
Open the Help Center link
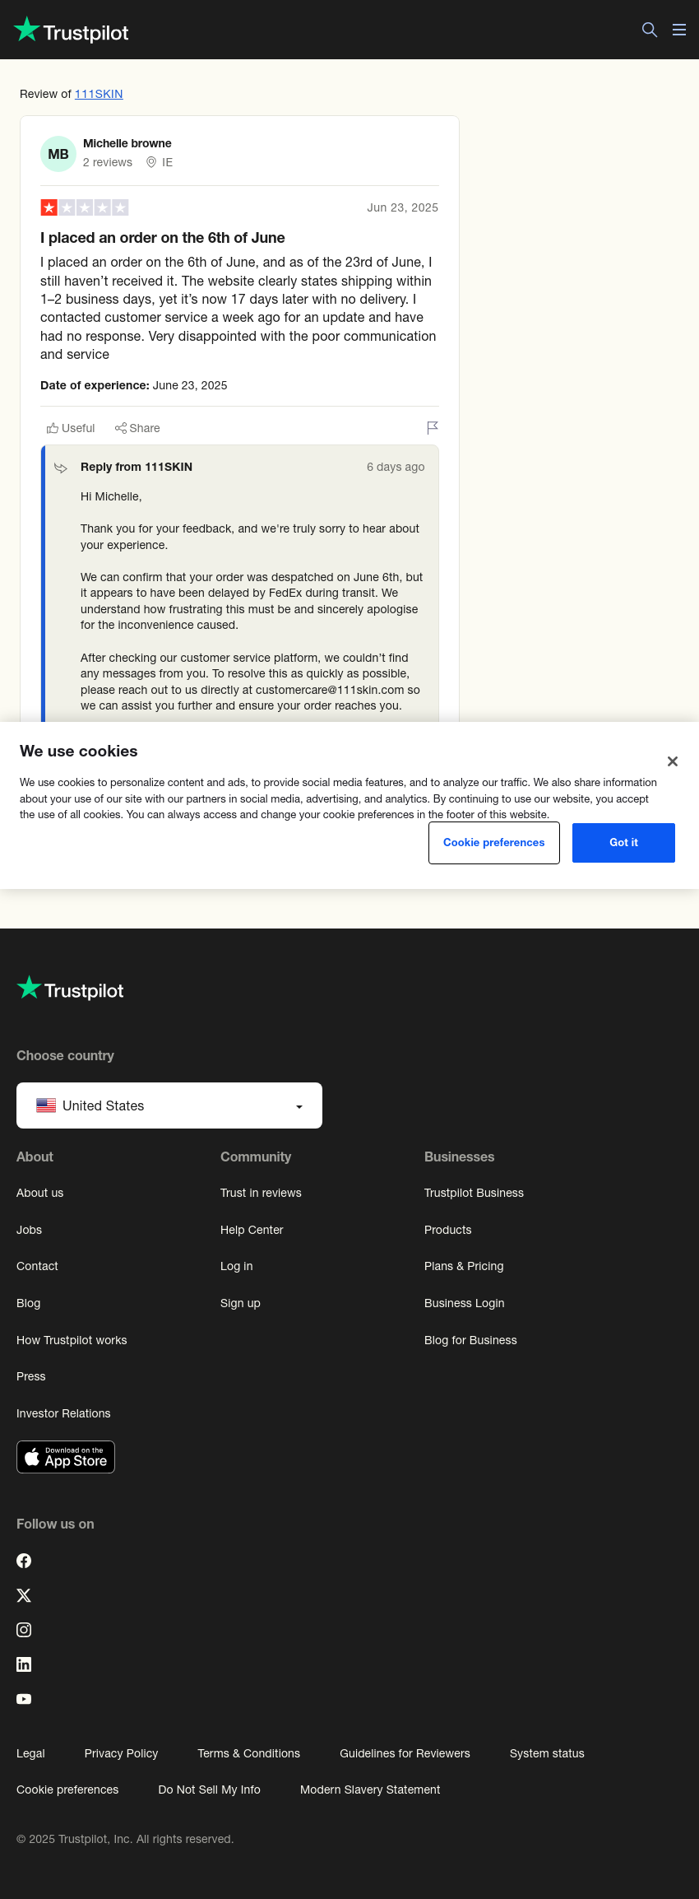[x=252, y=1230]
